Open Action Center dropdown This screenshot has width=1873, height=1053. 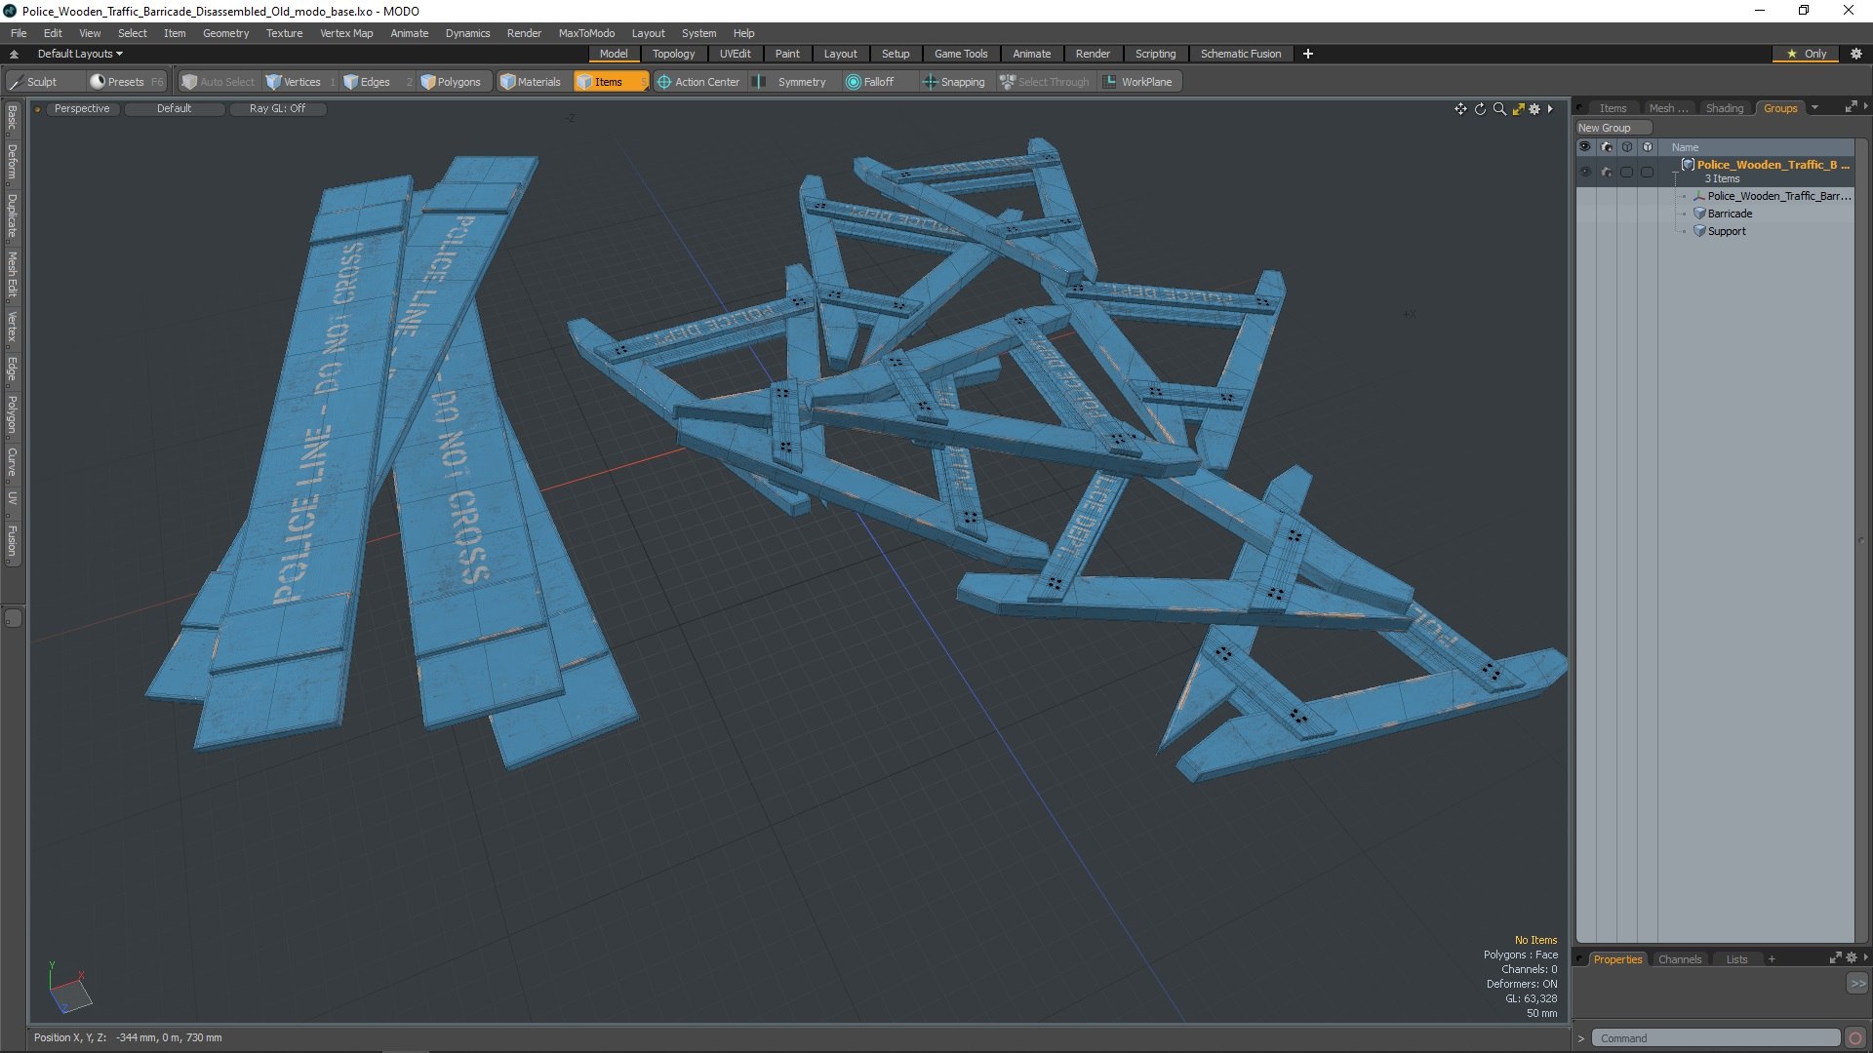(x=698, y=82)
